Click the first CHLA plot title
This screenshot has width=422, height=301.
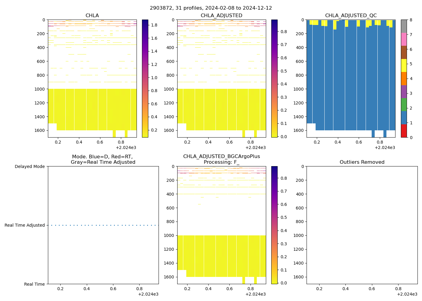92,16
